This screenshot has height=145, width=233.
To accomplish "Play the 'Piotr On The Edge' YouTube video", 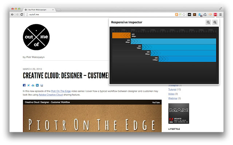I will pyautogui.click(x=92, y=117).
